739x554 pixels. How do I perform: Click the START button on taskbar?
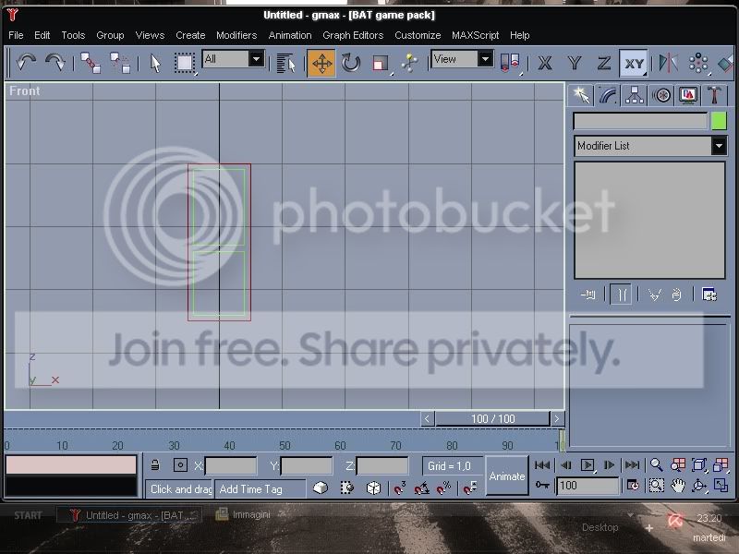click(28, 515)
